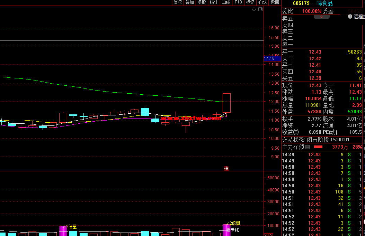Select 14:50 trade row with volume 16
365x236 pixels.
point(322,186)
